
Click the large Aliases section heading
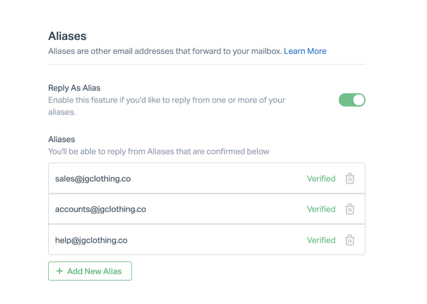pos(67,37)
